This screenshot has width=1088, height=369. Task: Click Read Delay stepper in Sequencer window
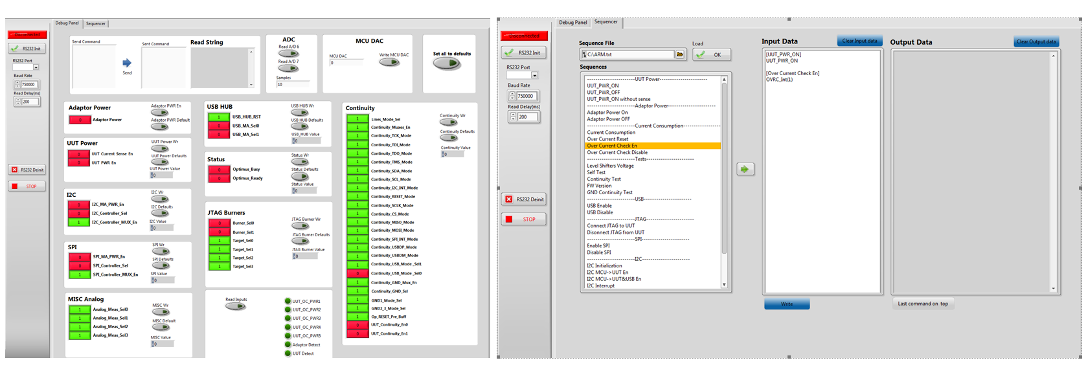click(x=513, y=117)
